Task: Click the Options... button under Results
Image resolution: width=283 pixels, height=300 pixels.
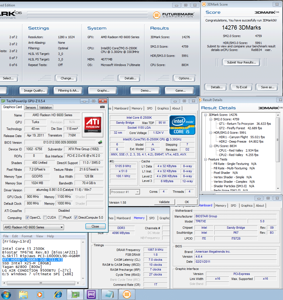Action: [185, 78]
